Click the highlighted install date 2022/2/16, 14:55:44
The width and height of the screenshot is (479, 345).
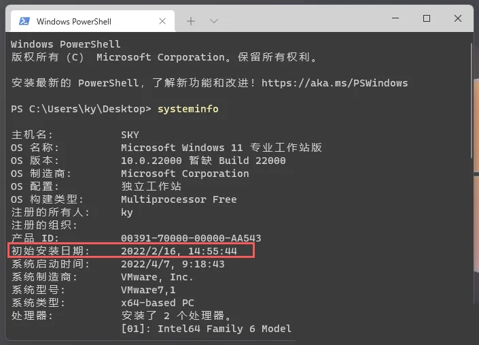(x=178, y=251)
